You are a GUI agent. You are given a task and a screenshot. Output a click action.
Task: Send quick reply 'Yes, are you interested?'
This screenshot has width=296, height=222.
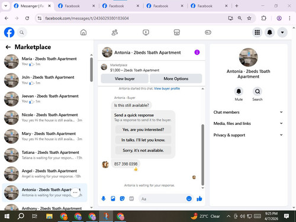(x=143, y=130)
